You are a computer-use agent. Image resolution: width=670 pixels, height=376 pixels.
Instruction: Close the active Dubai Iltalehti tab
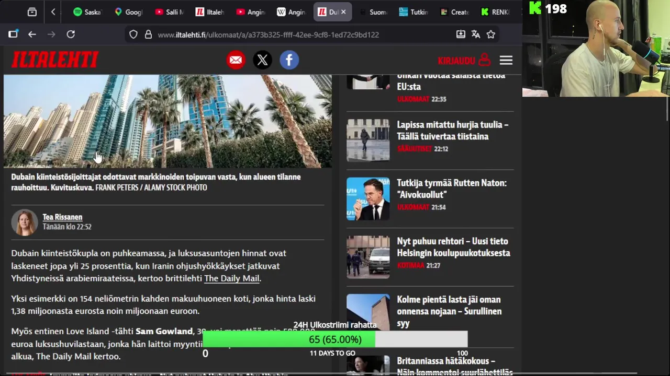point(343,12)
